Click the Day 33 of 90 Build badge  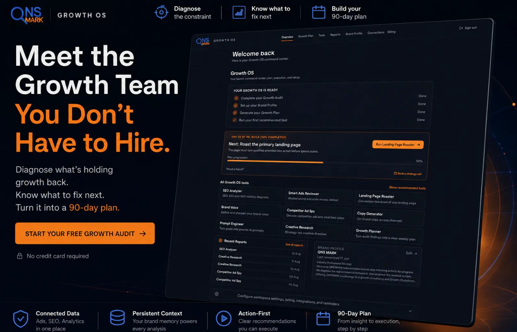(259, 137)
